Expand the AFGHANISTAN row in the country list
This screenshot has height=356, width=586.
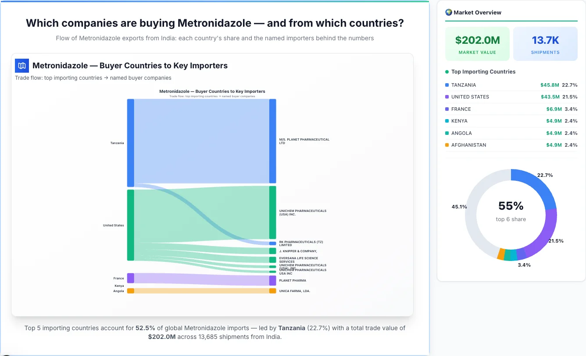point(511,145)
